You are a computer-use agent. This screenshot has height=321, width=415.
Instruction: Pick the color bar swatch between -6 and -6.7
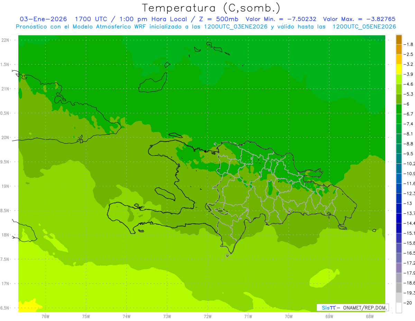pos(399,109)
